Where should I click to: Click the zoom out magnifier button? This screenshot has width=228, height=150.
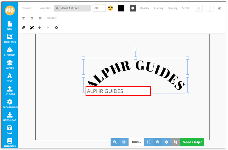pos(115,142)
